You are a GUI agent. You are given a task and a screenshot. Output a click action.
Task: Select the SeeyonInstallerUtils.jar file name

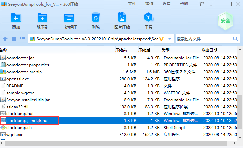tap(28, 100)
